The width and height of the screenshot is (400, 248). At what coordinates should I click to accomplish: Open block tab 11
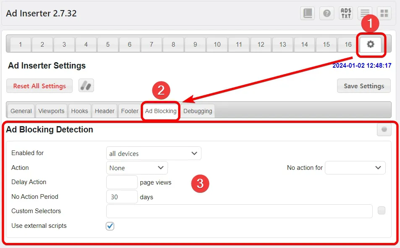pyautogui.click(x=239, y=45)
